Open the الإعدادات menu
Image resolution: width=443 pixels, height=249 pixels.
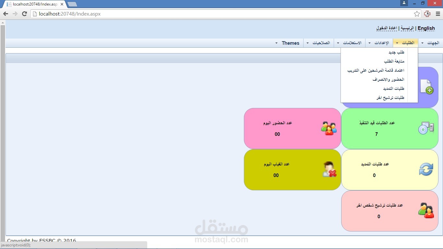382,43
